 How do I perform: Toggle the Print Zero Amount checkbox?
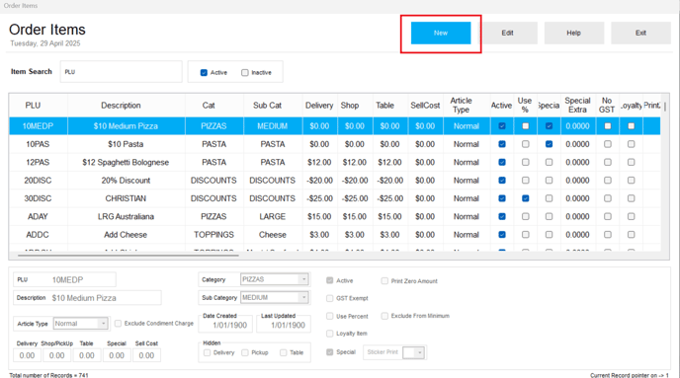click(x=384, y=281)
